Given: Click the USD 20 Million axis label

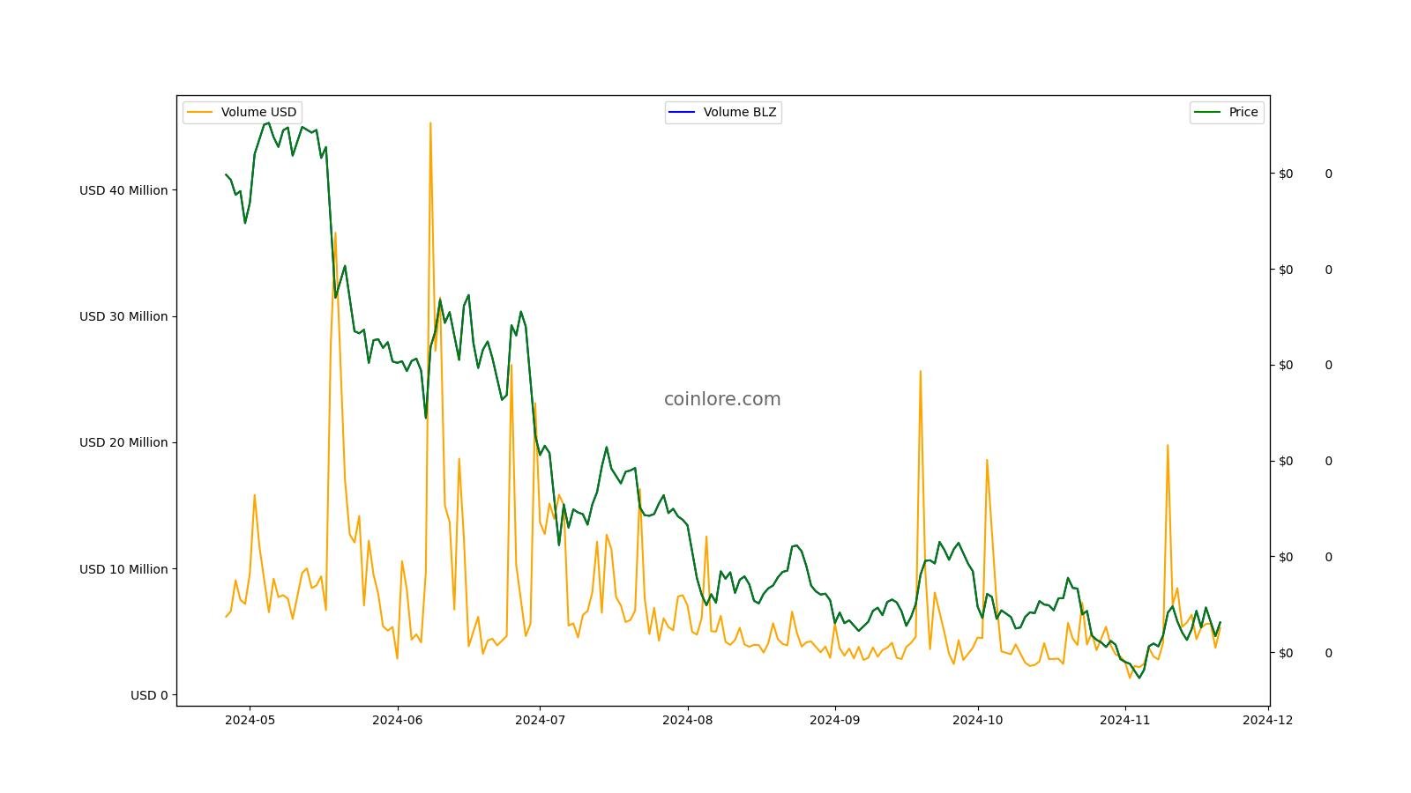Looking at the screenshot, I should pos(123,442).
